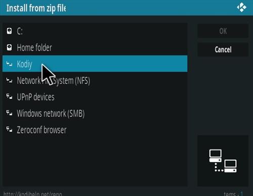
Task: Click the networked computers preview image
Action: [223, 161]
